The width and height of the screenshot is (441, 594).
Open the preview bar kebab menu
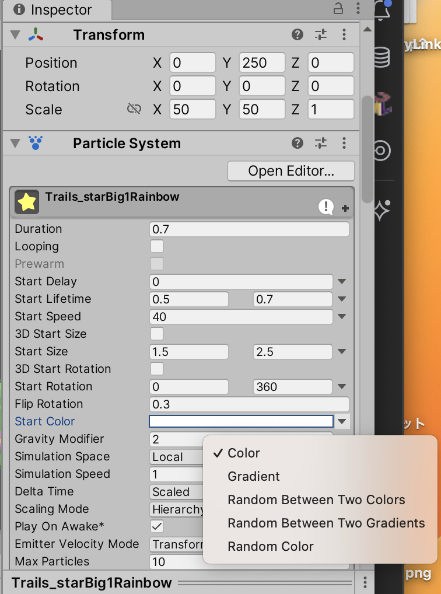[365, 582]
